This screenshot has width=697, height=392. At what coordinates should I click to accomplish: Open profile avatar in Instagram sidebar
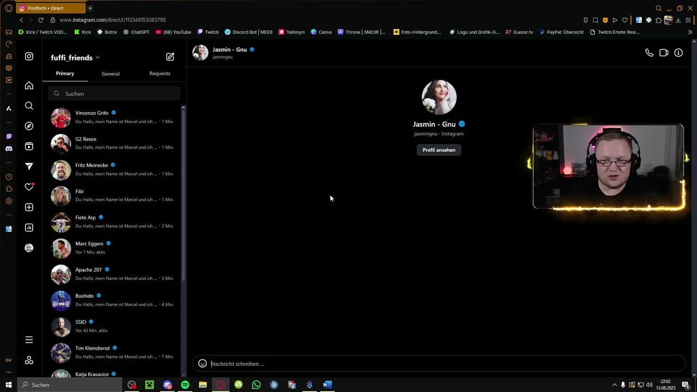pyautogui.click(x=29, y=248)
